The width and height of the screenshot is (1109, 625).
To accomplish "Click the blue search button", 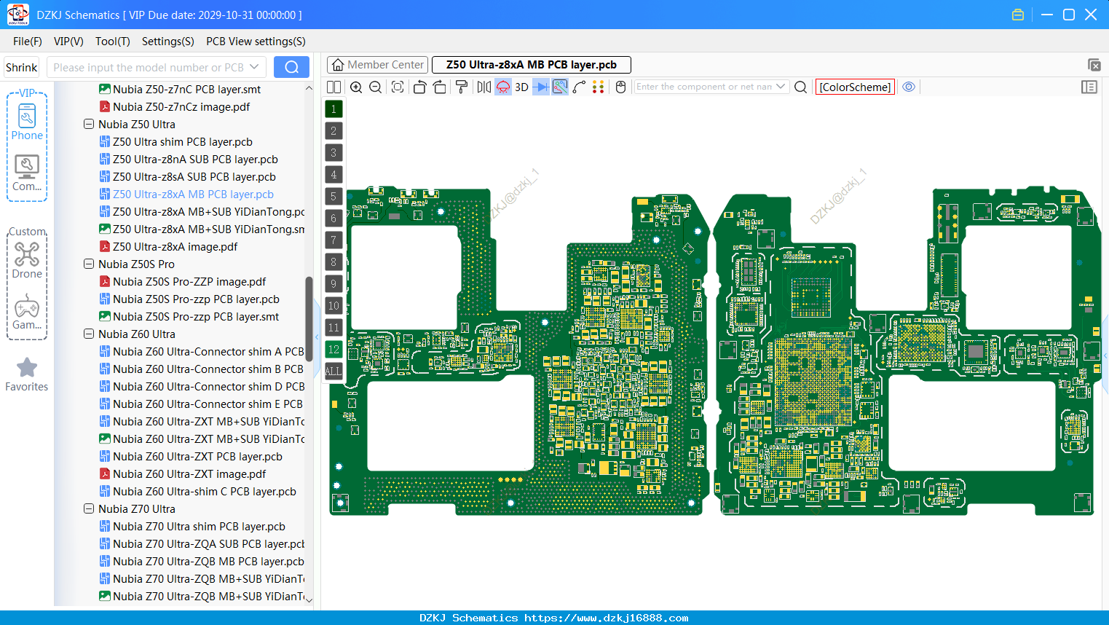I will click(x=291, y=67).
